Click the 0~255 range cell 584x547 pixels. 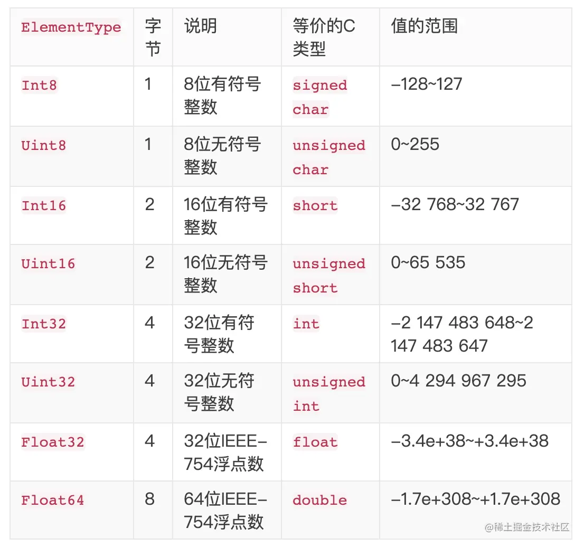[x=415, y=144]
